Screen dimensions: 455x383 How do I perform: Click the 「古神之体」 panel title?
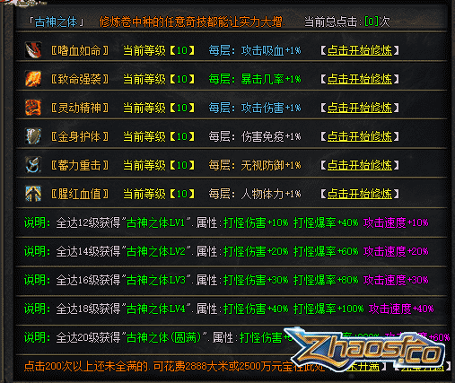[x=56, y=22]
